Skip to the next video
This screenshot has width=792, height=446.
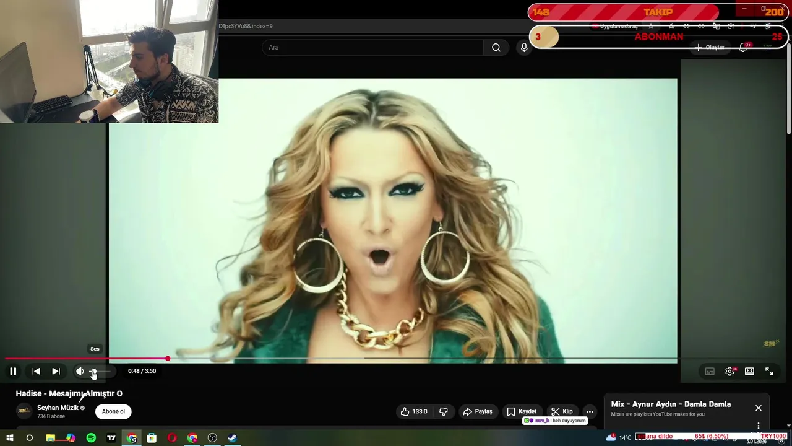tap(56, 371)
